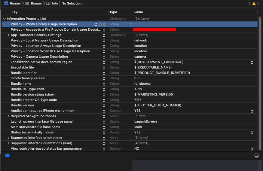Click the Value column header
263x171 pixels.
[139, 12]
